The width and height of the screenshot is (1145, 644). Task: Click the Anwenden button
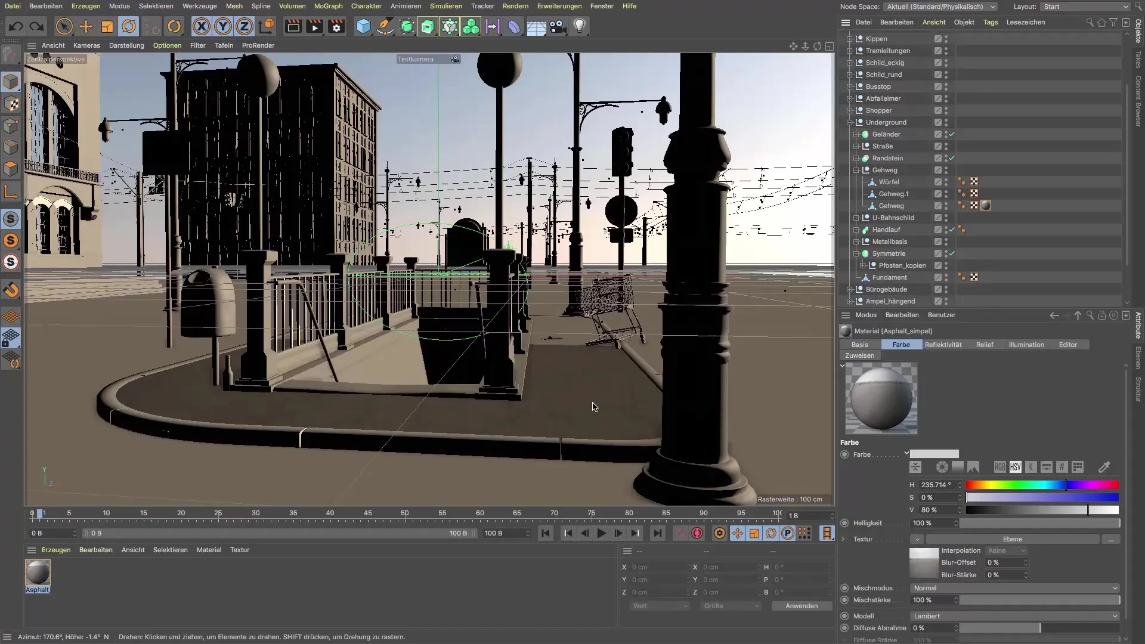[801, 606]
